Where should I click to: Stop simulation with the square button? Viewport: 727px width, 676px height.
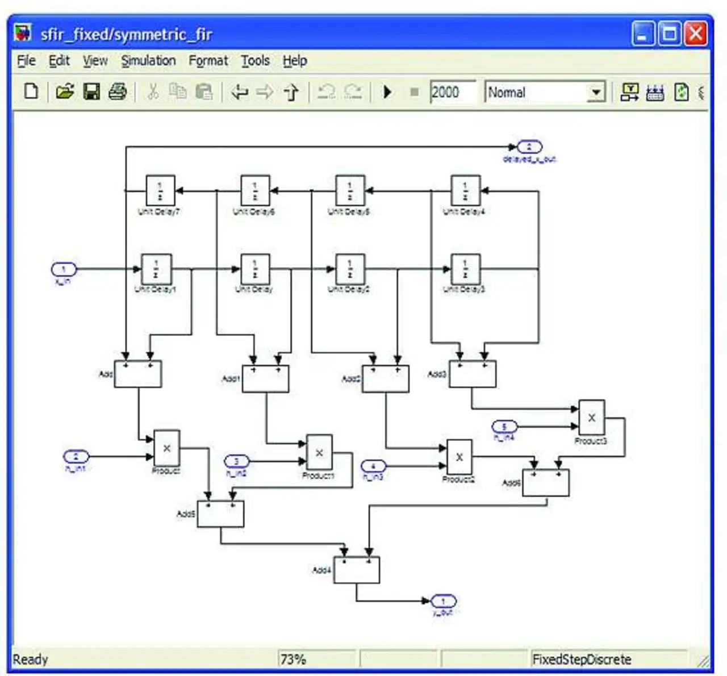[414, 92]
